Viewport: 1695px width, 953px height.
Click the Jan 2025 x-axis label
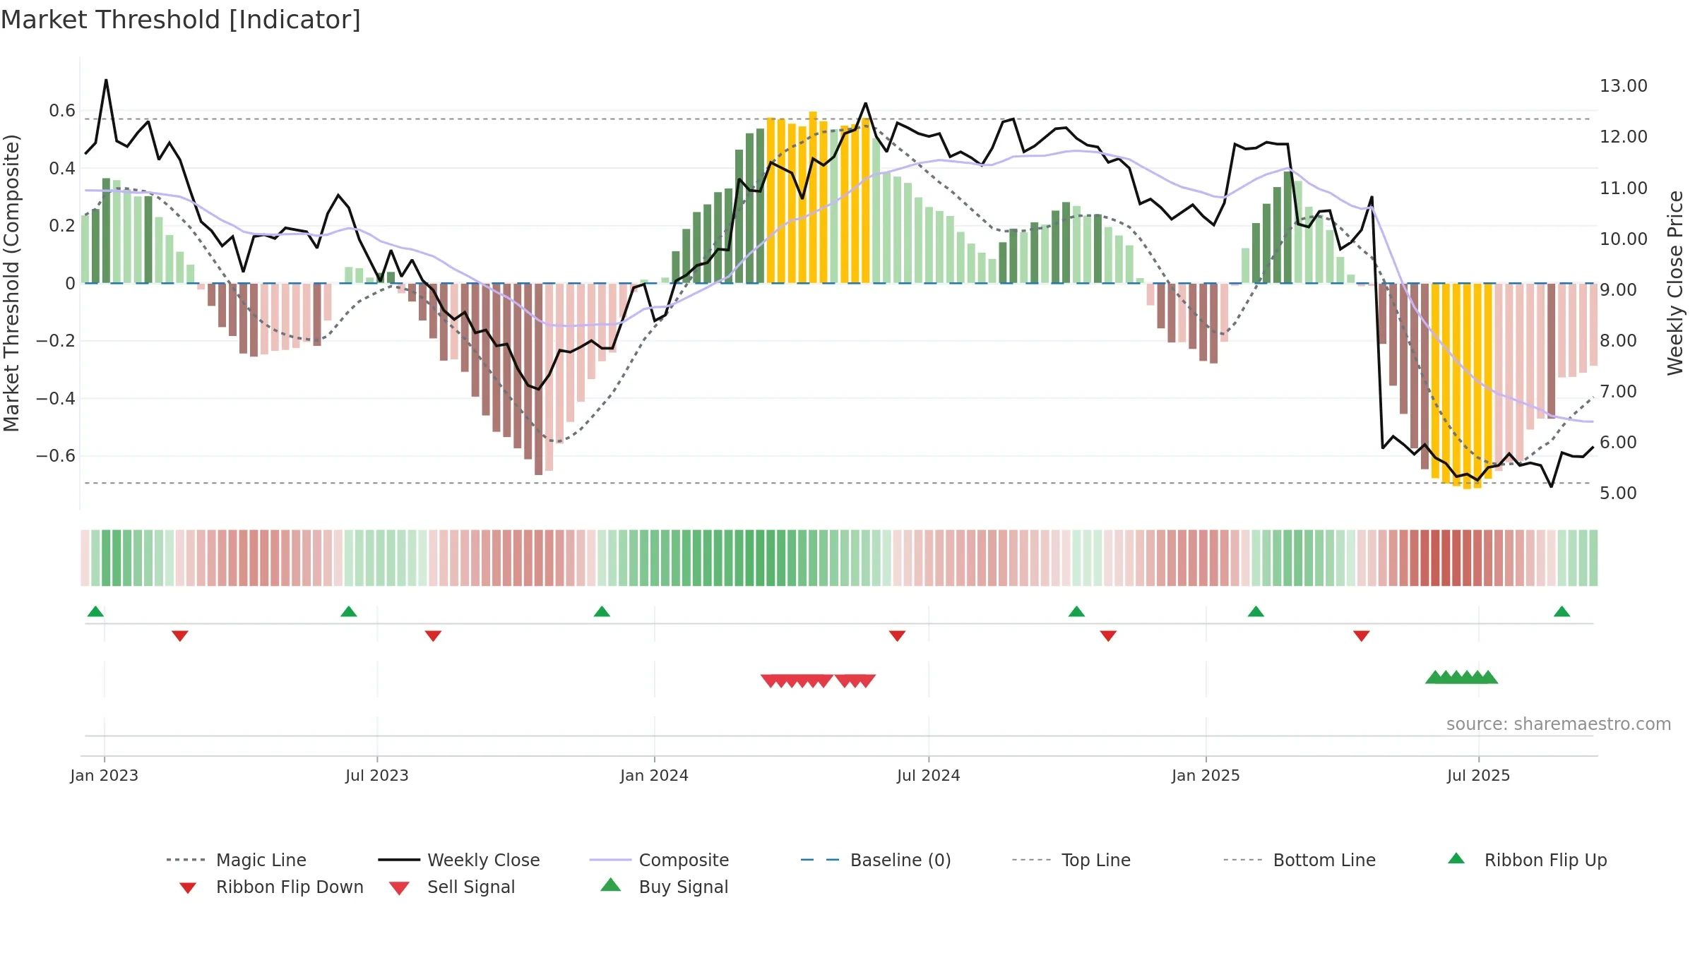[1206, 775]
